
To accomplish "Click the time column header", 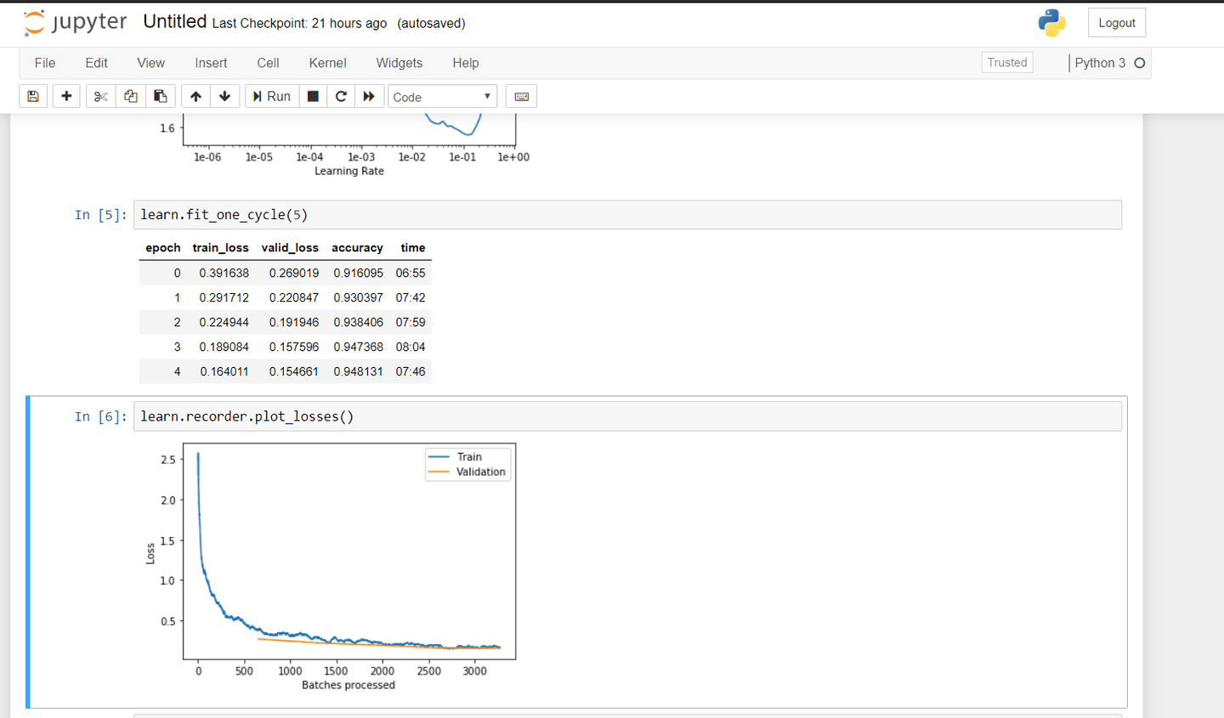I will click(x=413, y=248).
